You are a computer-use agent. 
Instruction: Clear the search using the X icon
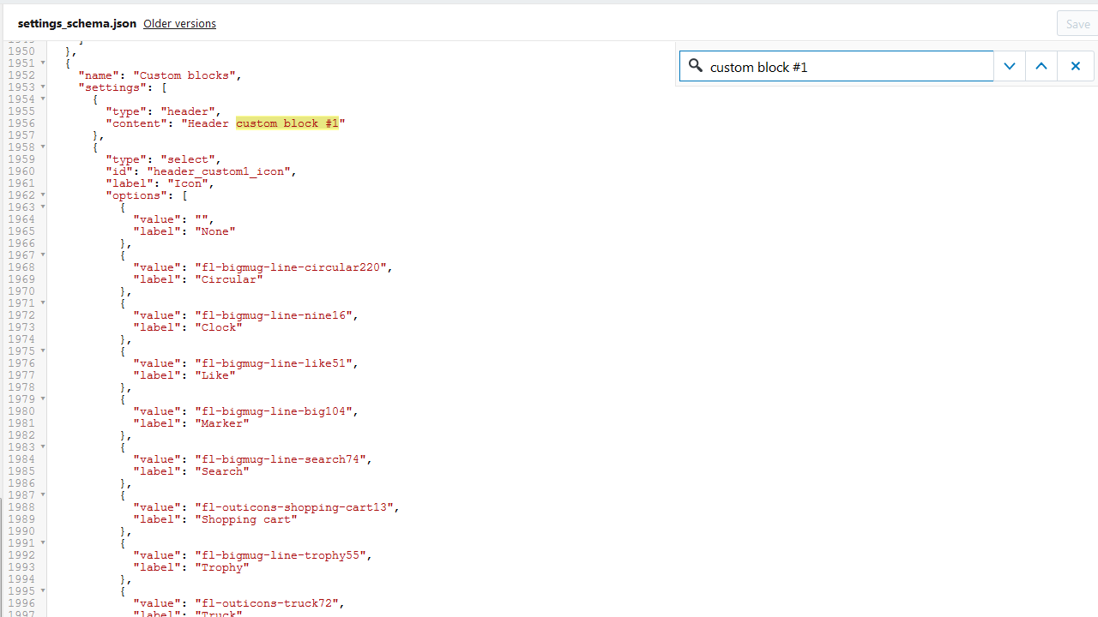pyautogui.click(x=1076, y=65)
